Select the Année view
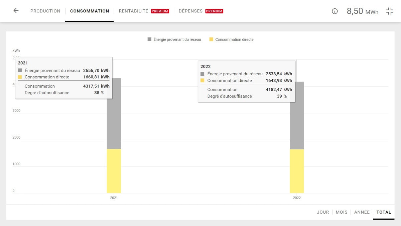This screenshot has height=226, width=401. [362, 212]
